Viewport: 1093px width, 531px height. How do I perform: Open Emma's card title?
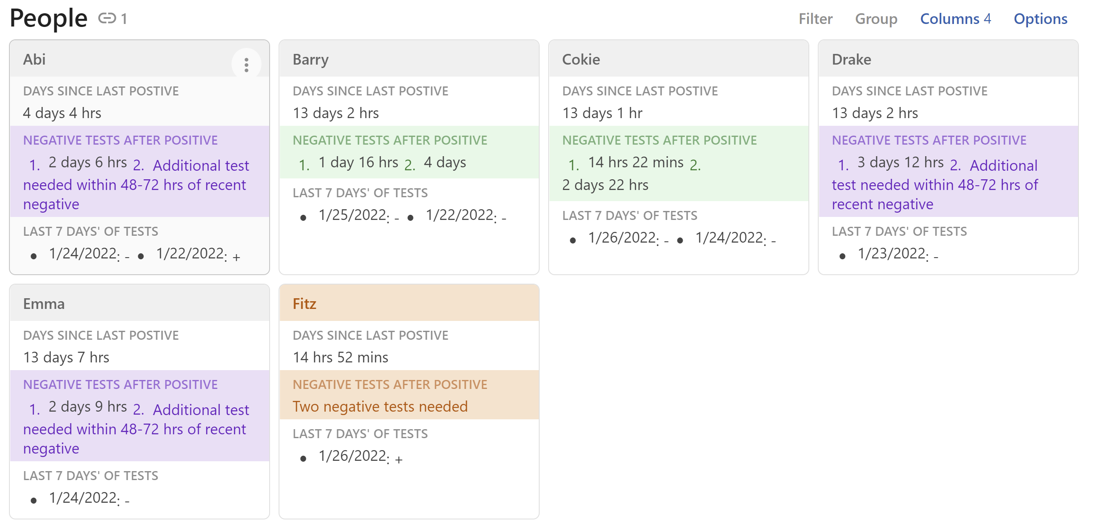(44, 304)
